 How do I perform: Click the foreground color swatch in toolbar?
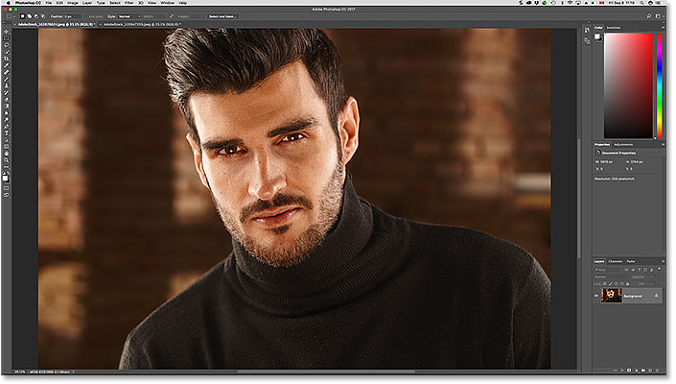tap(5, 177)
